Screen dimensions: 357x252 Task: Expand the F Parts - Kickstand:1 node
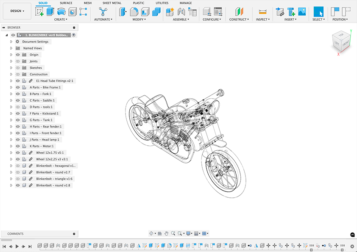[x=11, y=114]
